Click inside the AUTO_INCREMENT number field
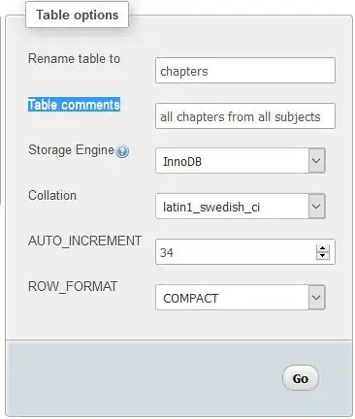 [236, 252]
